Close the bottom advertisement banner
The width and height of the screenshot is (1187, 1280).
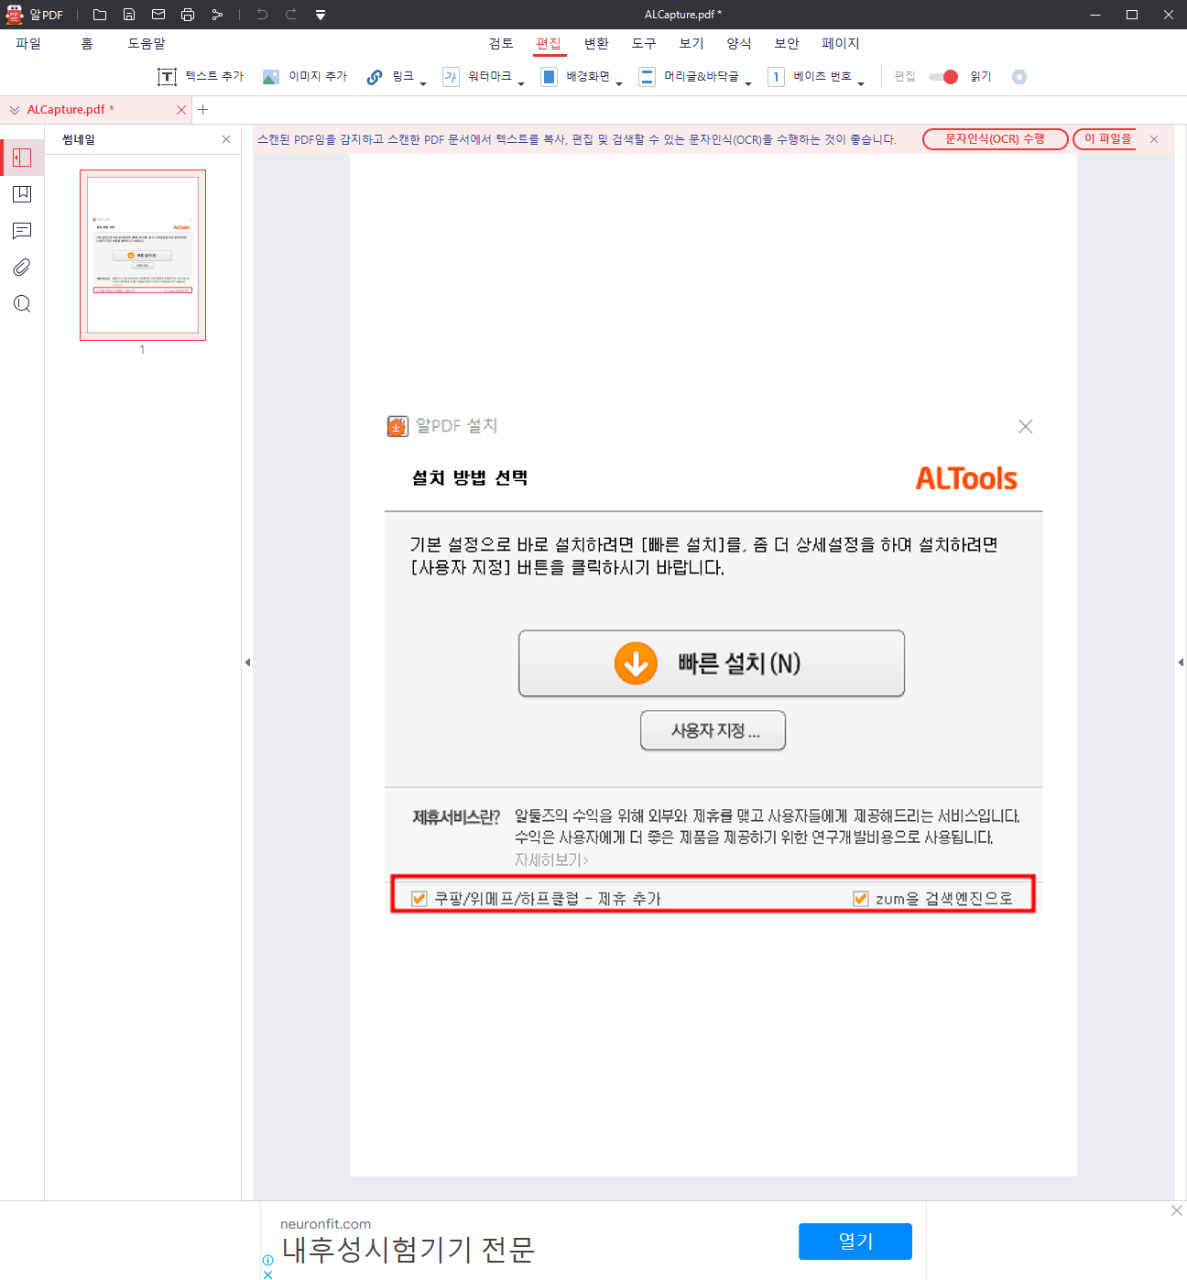tap(1177, 1211)
